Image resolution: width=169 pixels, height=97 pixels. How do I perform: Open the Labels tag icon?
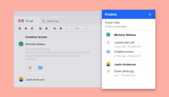[61, 28]
